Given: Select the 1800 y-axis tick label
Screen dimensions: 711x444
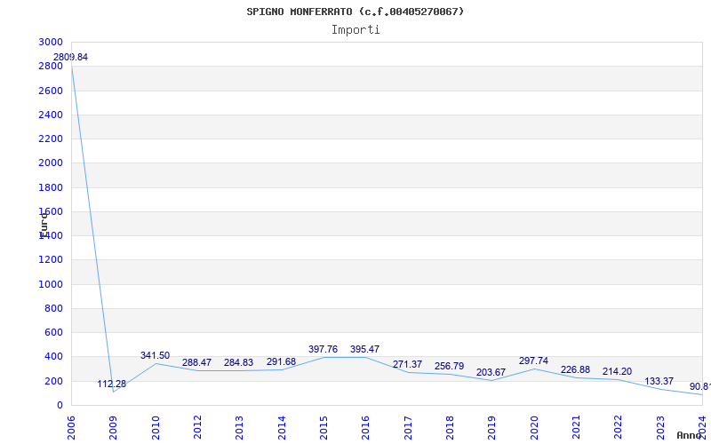Looking at the screenshot, I should coord(51,187).
